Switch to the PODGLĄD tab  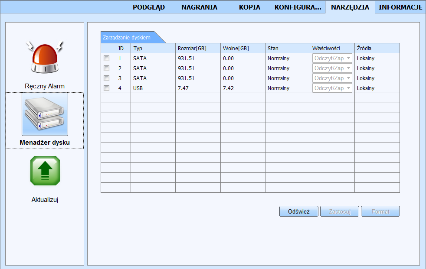(149, 7)
